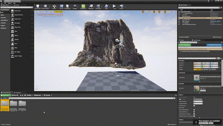Click the Blueprint/Add Script button

(x=215, y=45)
